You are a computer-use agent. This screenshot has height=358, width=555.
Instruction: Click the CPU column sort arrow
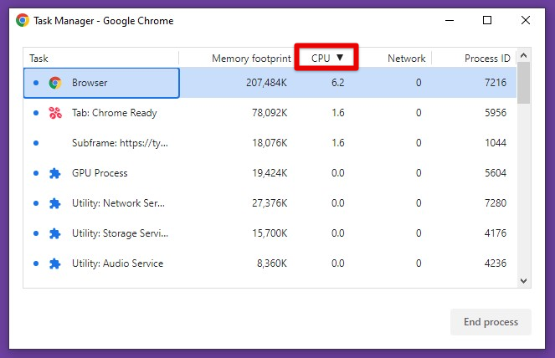pos(340,58)
